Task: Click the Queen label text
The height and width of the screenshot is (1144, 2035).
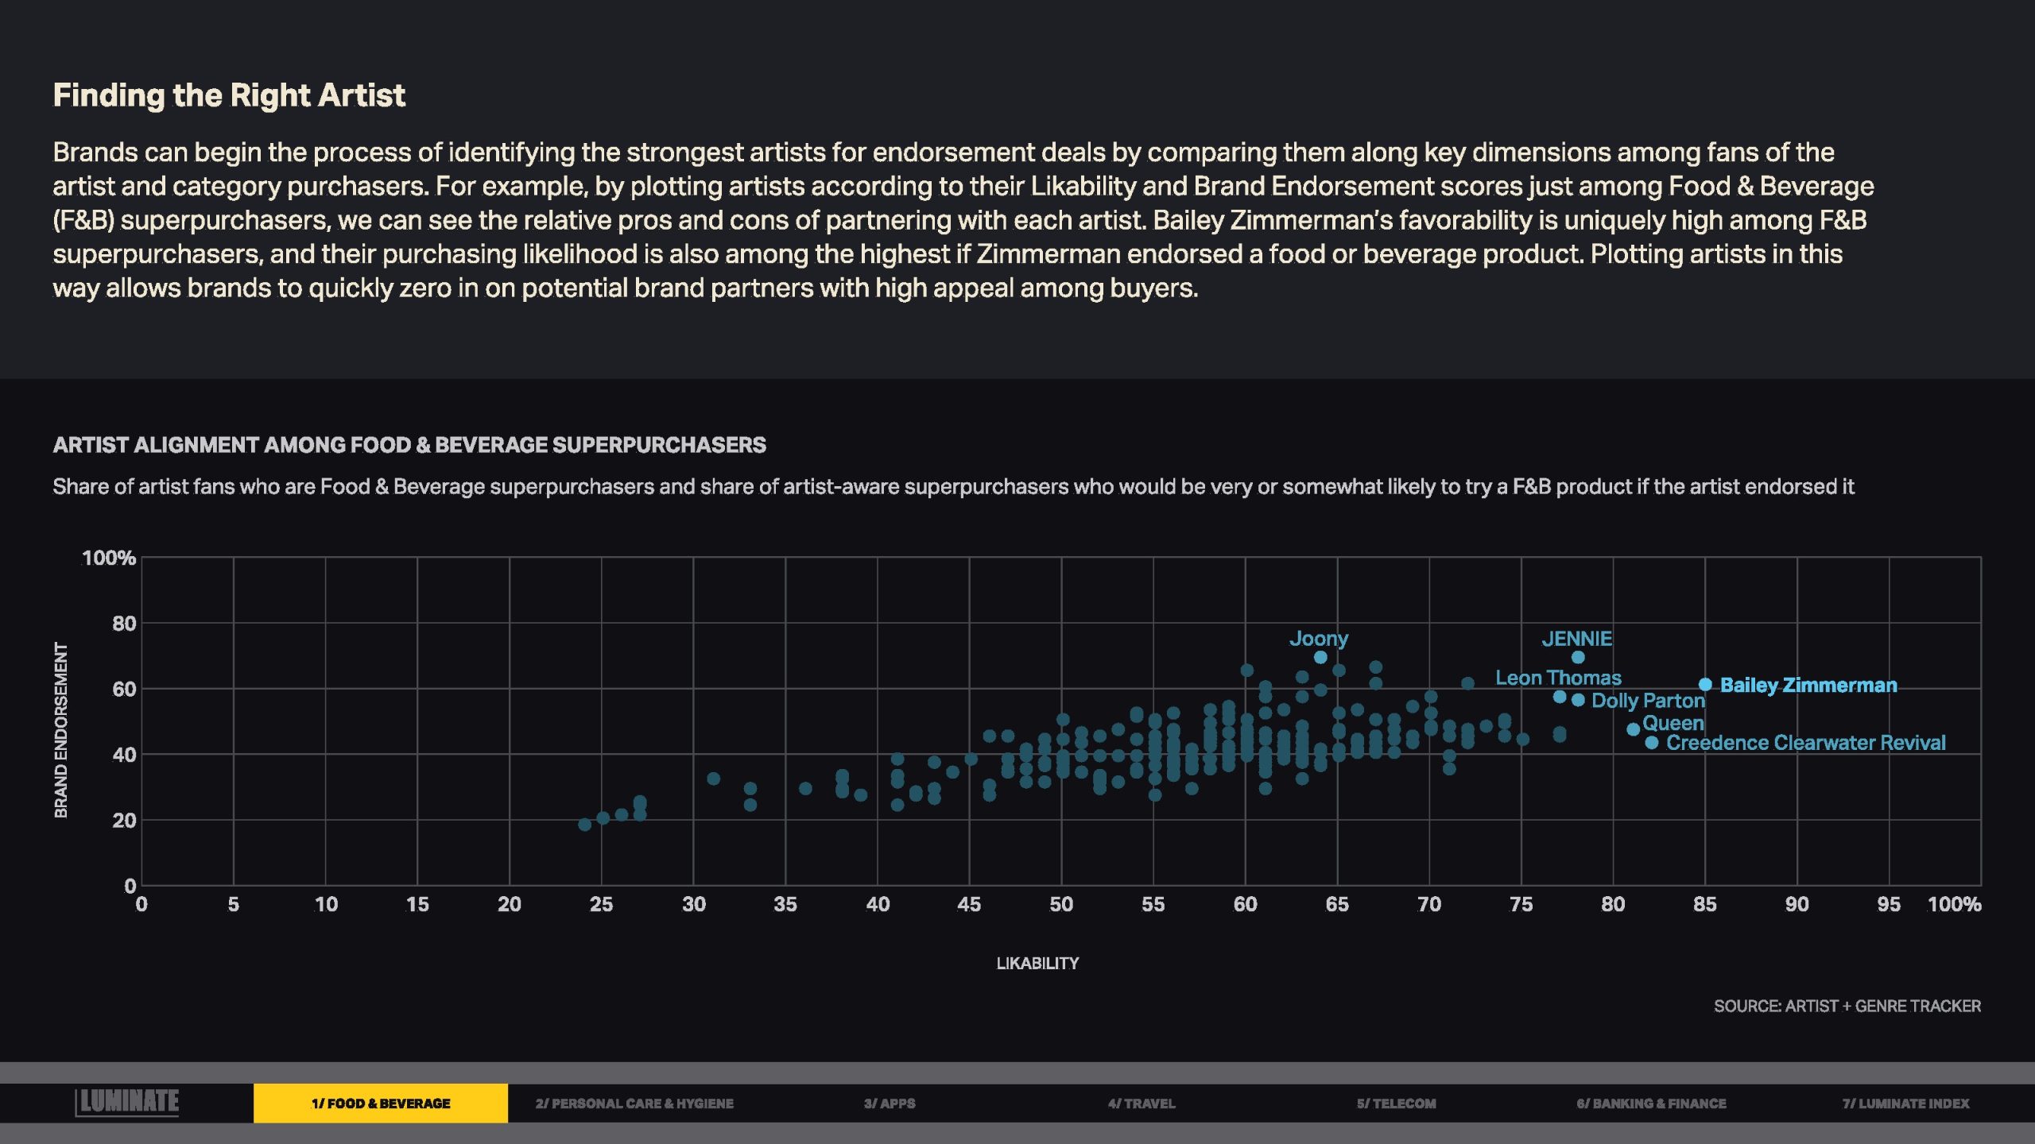Action: coord(1673,724)
